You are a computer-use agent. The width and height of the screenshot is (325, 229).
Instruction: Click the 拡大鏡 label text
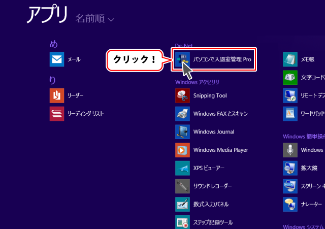(309, 168)
